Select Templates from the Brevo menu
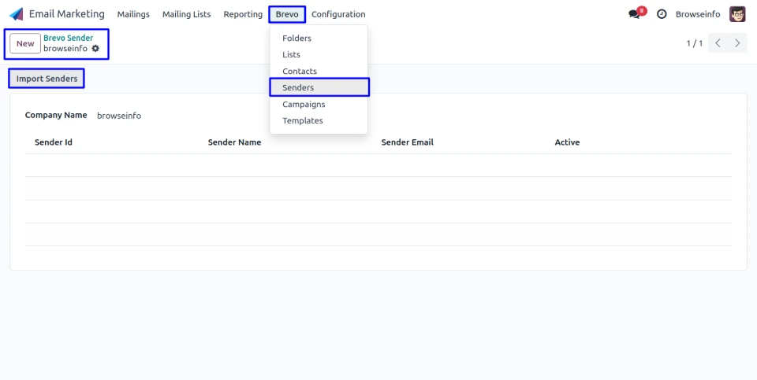Screen dimensions: 757x380 (303, 121)
